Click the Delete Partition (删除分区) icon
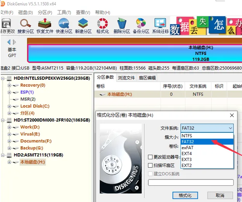The width and height of the screenshot is (242, 202). [122, 23]
